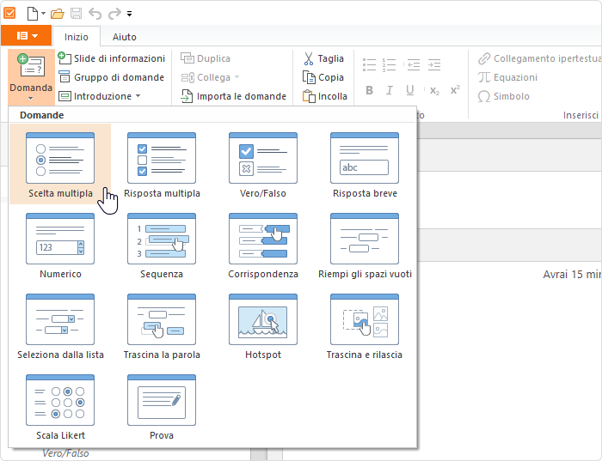Choose Riempi gli spazi vuoti question
This screenshot has height=461, width=602.
click(365, 246)
